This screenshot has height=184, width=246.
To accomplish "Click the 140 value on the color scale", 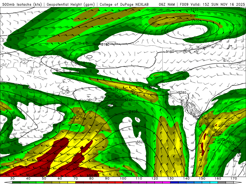I will tap(186, 178).
